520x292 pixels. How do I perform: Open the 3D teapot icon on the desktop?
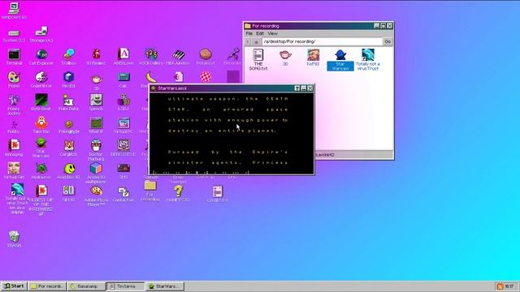click(96, 82)
